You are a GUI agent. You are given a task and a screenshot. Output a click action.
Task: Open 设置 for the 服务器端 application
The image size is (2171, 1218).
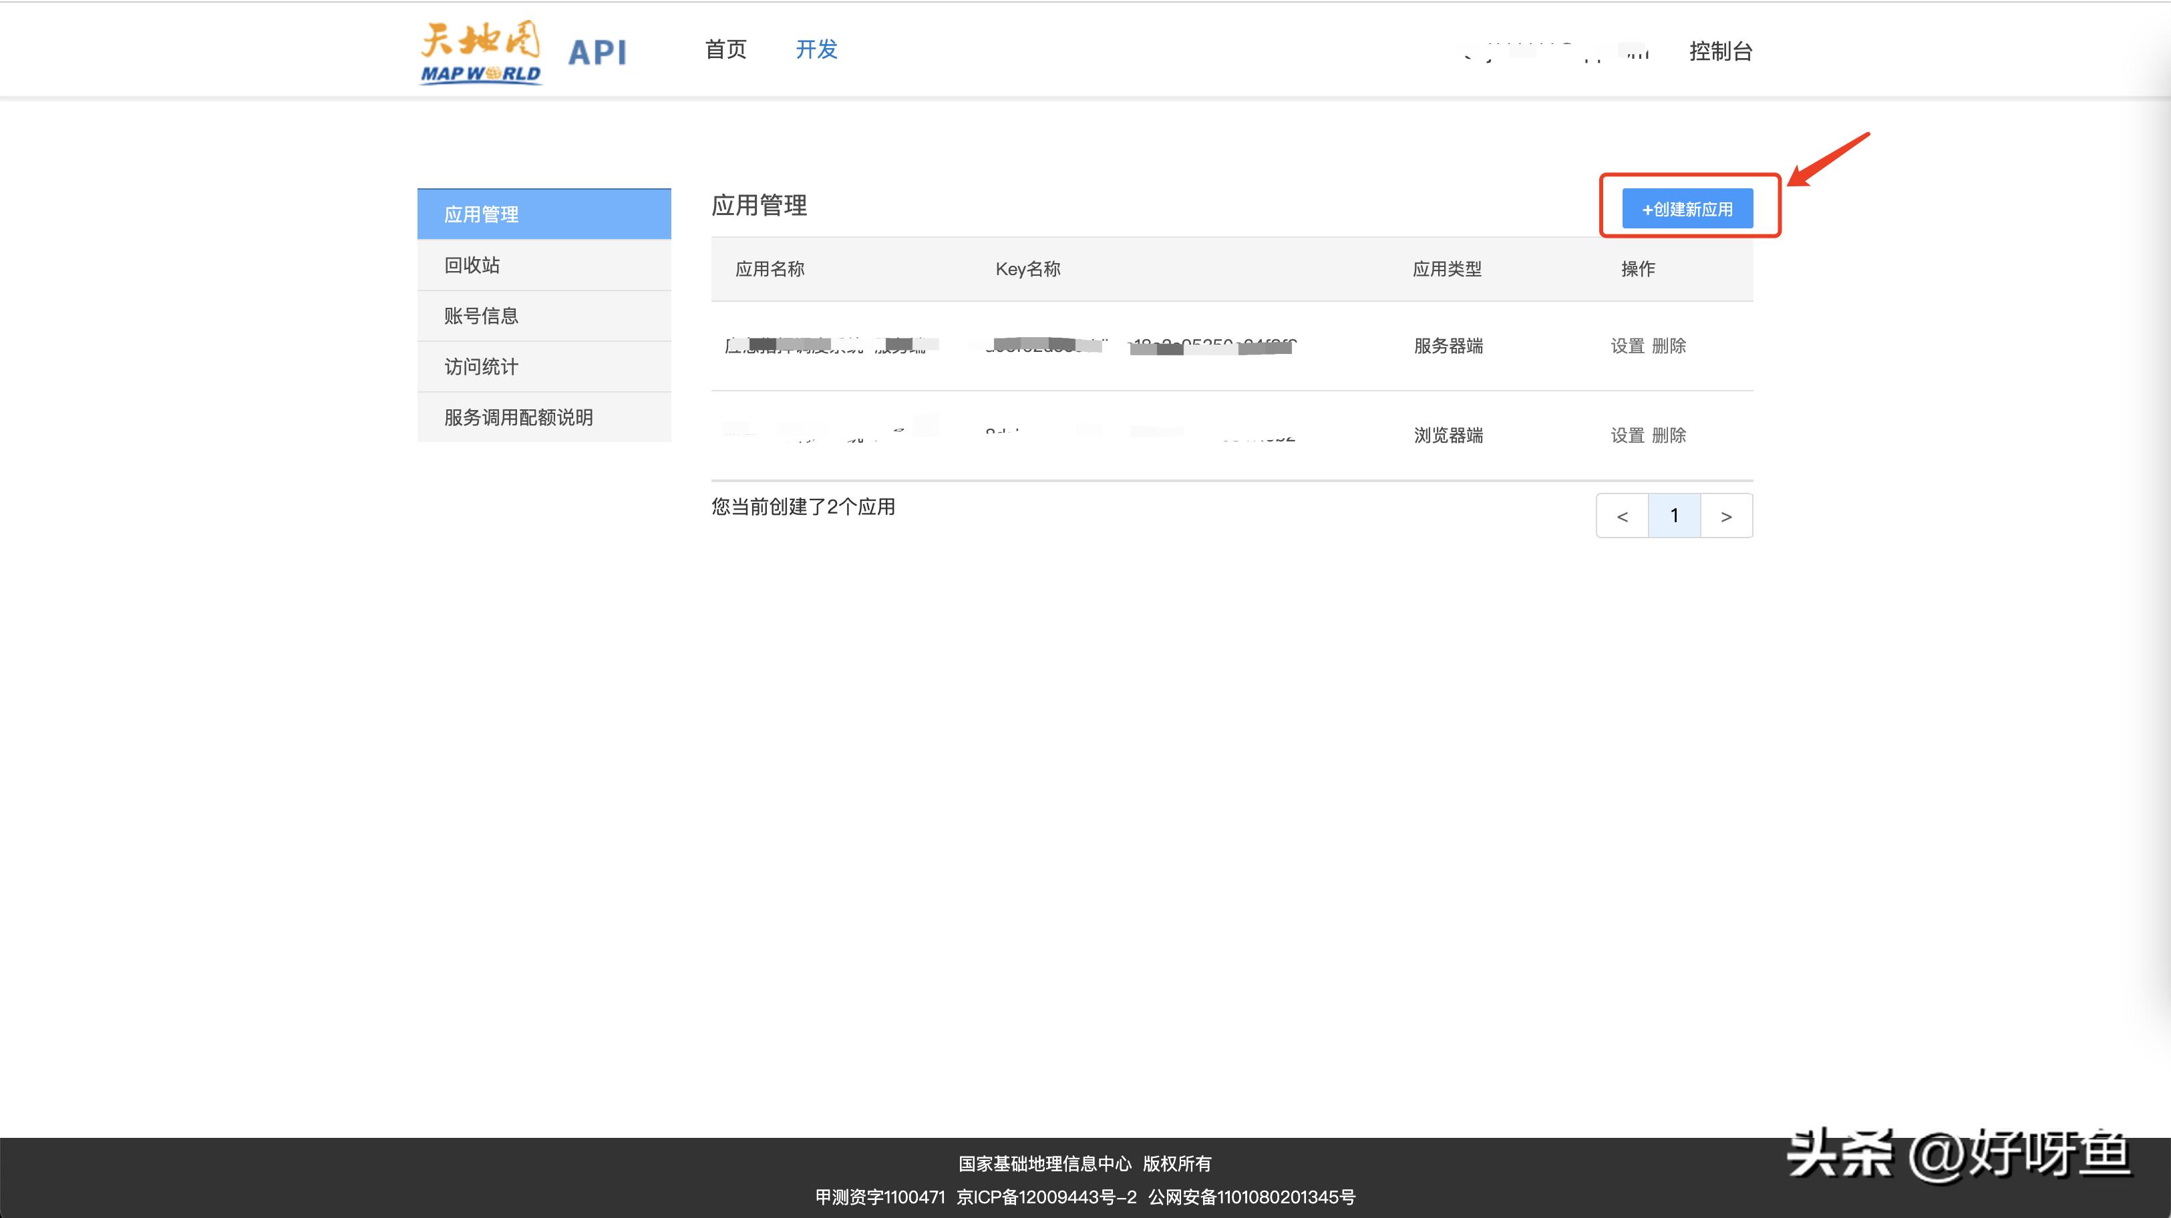pos(1626,345)
